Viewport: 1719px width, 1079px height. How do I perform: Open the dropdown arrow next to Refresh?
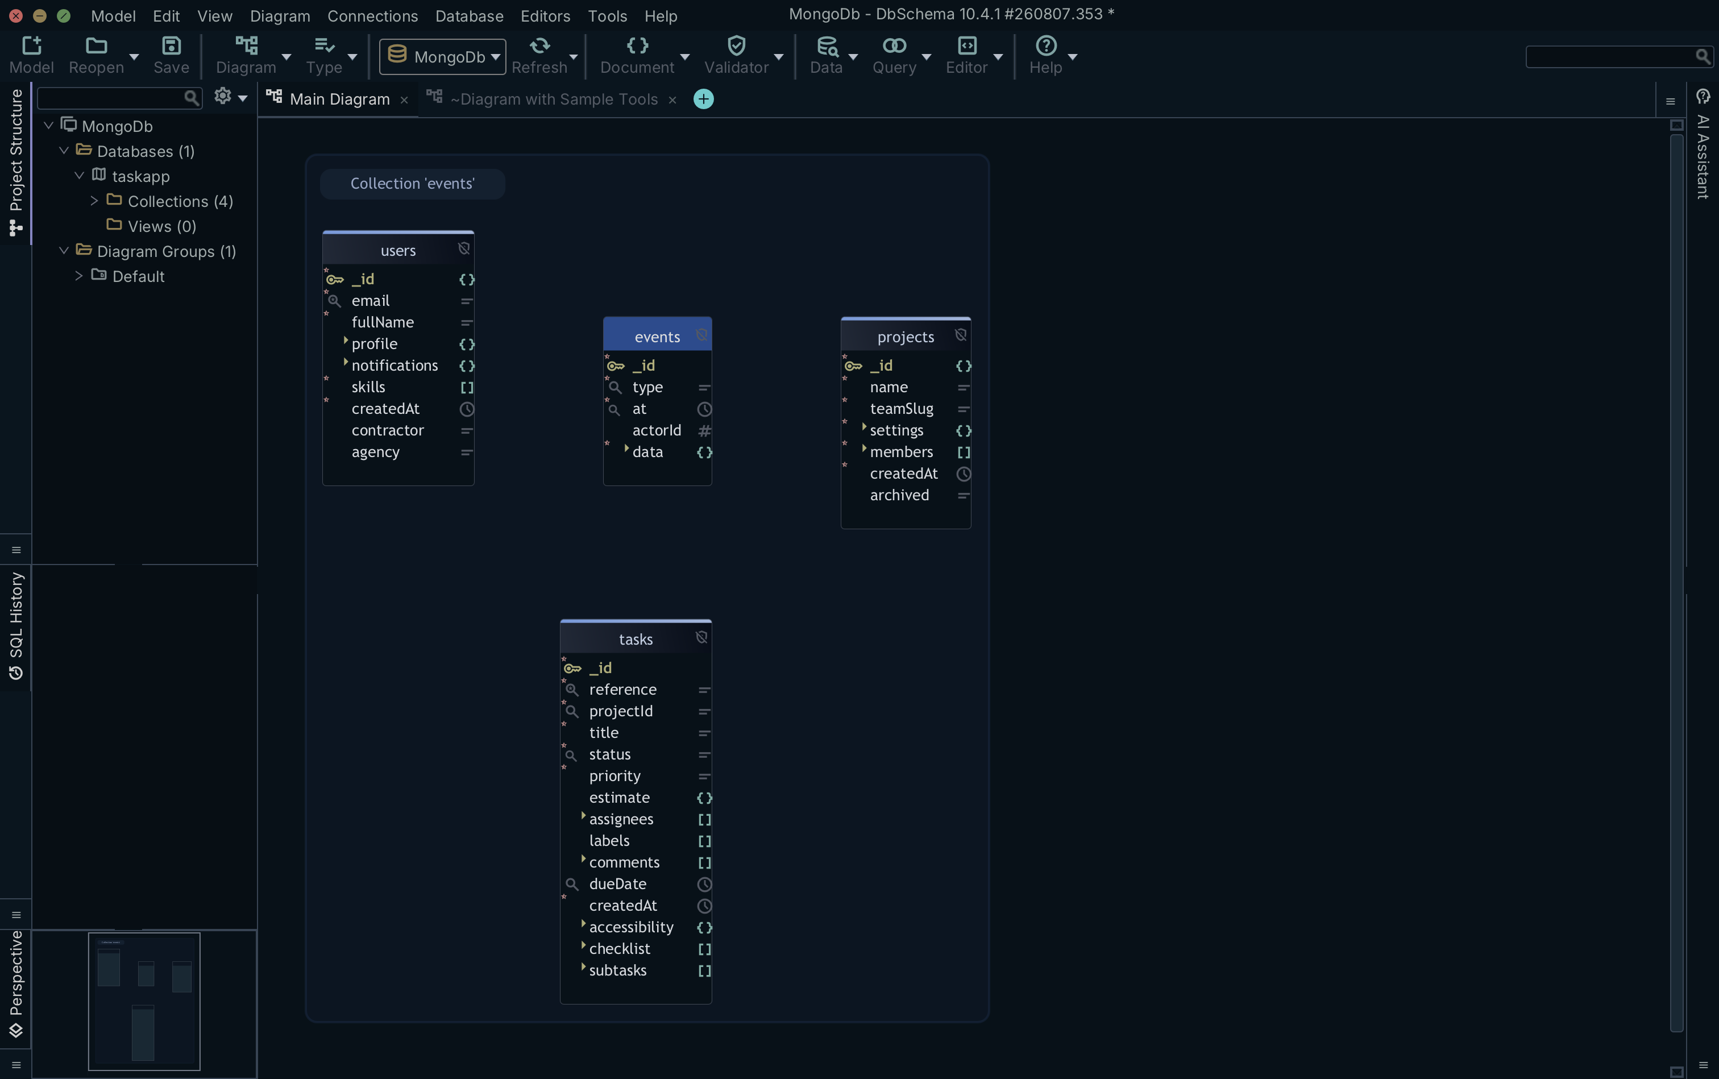[573, 56]
